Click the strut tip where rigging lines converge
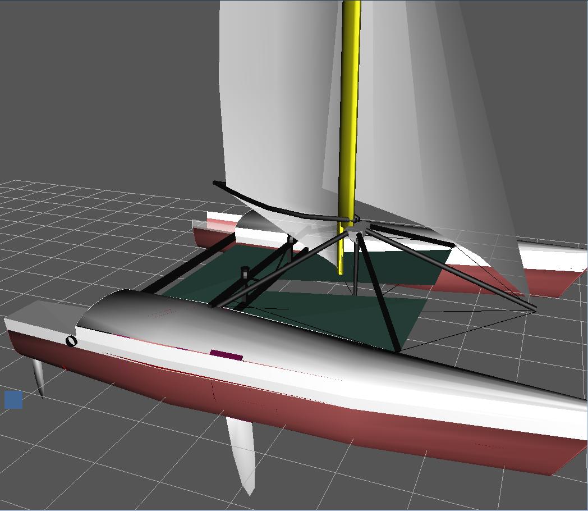Image resolution: width=588 pixels, height=511 pixels. (535, 308)
